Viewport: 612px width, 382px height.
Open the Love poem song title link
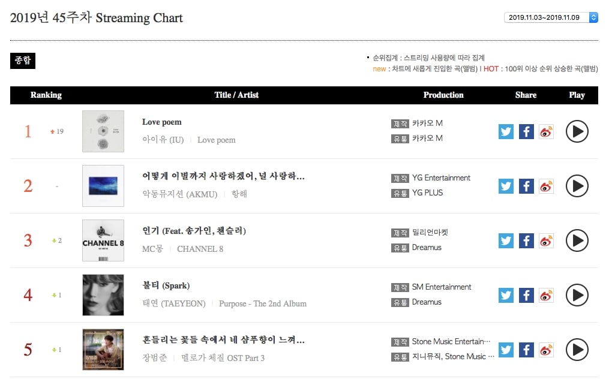(x=161, y=122)
